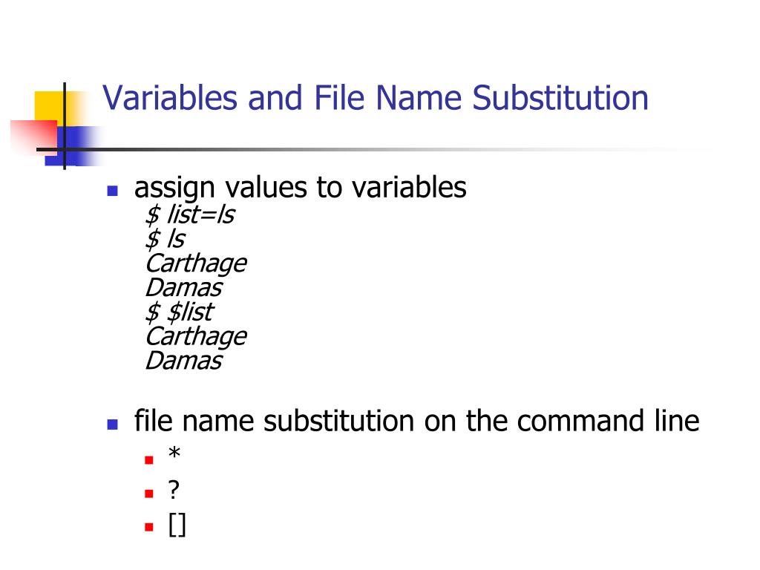Click the yellow decorative square beside the title
Viewport: 760px width, 570px height.
point(49,105)
